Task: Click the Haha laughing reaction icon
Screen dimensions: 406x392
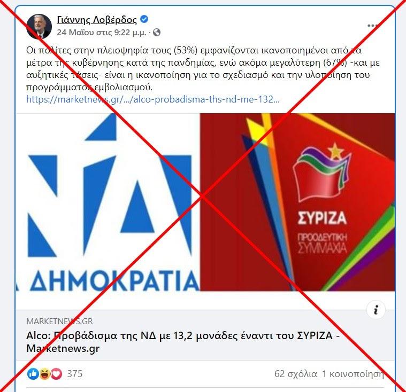Action: tap(45, 374)
